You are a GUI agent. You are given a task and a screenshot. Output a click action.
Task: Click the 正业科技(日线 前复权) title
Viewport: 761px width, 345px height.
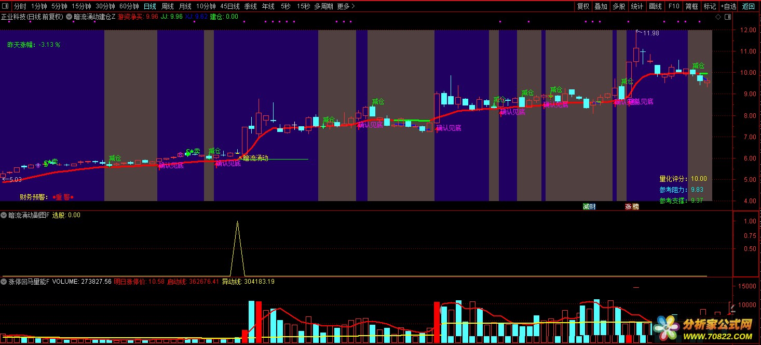pyautogui.click(x=32, y=17)
